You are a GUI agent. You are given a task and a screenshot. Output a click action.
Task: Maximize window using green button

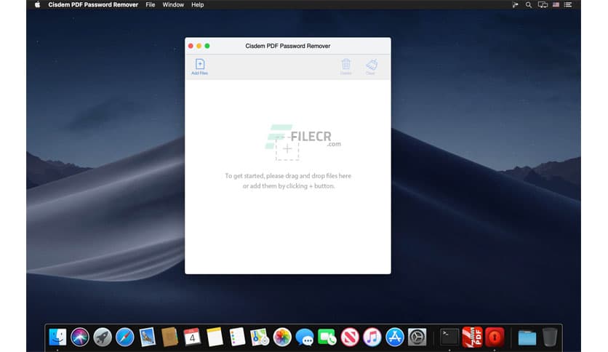tap(207, 46)
